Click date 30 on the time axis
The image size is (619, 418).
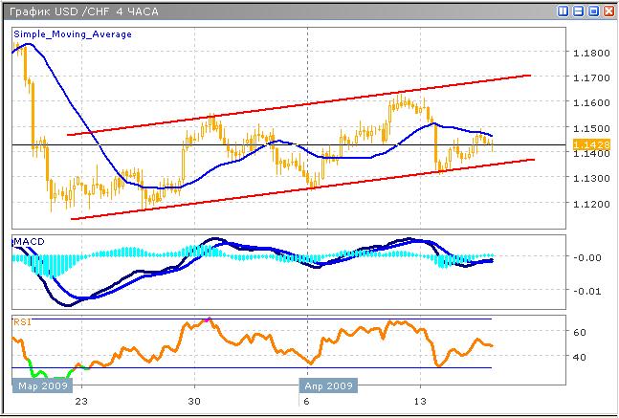(x=194, y=403)
